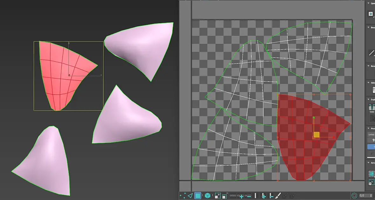Collapse the Brush rollout arrow

[x=368, y=28]
